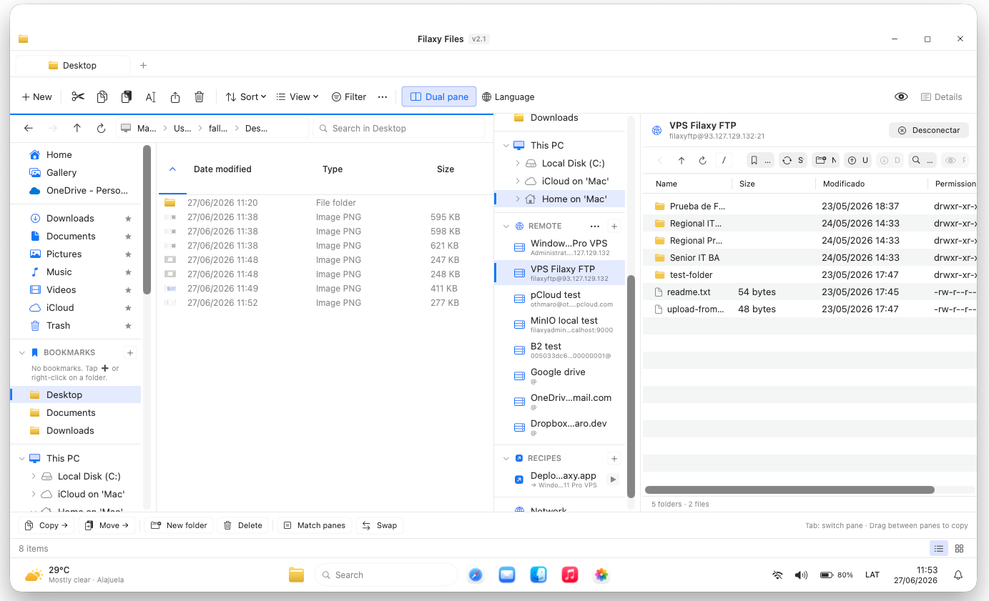Click the Copy icon in the toolbar
This screenshot has height=601, width=989.
(x=102, y=96)
